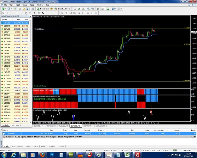Switch to Tick Chart tab

pos(15,125)
